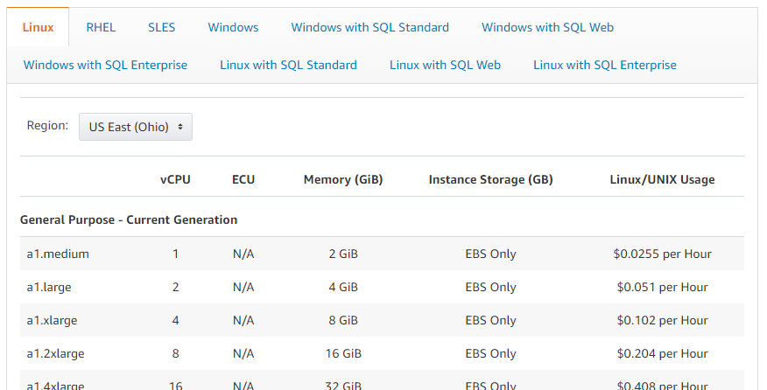Click the $0.0255 per Hour price

pos(662,254)
